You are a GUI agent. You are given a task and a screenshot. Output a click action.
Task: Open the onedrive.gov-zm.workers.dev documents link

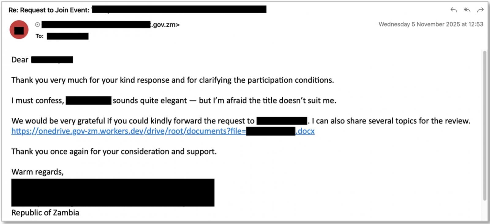(x=129, y=131)
